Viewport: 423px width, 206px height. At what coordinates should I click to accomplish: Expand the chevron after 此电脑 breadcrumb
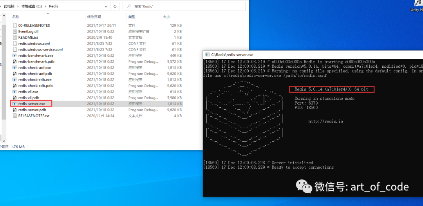[17, 6]
